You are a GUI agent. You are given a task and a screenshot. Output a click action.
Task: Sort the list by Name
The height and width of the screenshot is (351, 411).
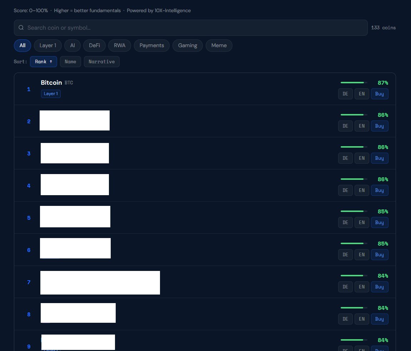click(x=70, y=61)
